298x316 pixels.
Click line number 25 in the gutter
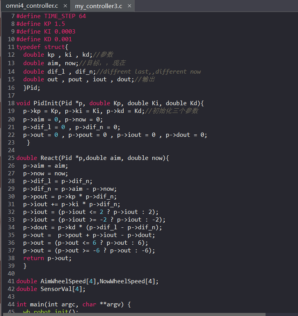click(11, 158)
